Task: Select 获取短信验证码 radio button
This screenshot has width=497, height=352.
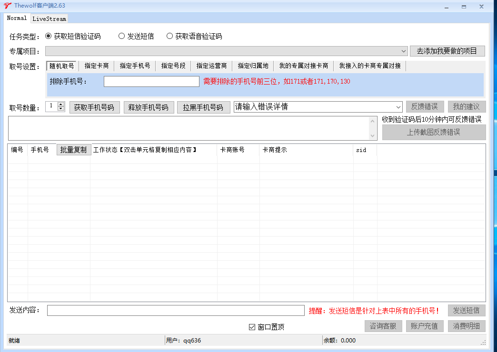Action: click(48, 36)
